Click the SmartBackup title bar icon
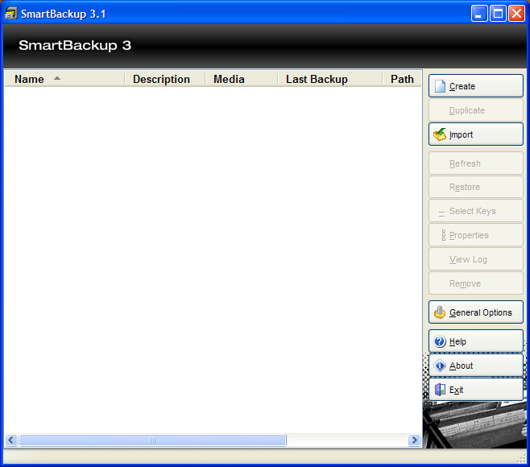 [x=10, y=14]
